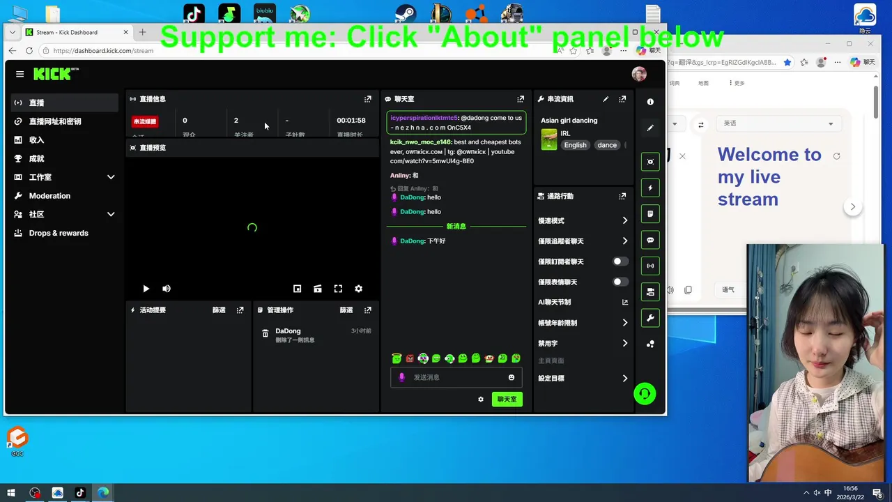Click the trash icon beside DaDong entry
Viewport: 892px width, 502px height.
pos(265,334)
